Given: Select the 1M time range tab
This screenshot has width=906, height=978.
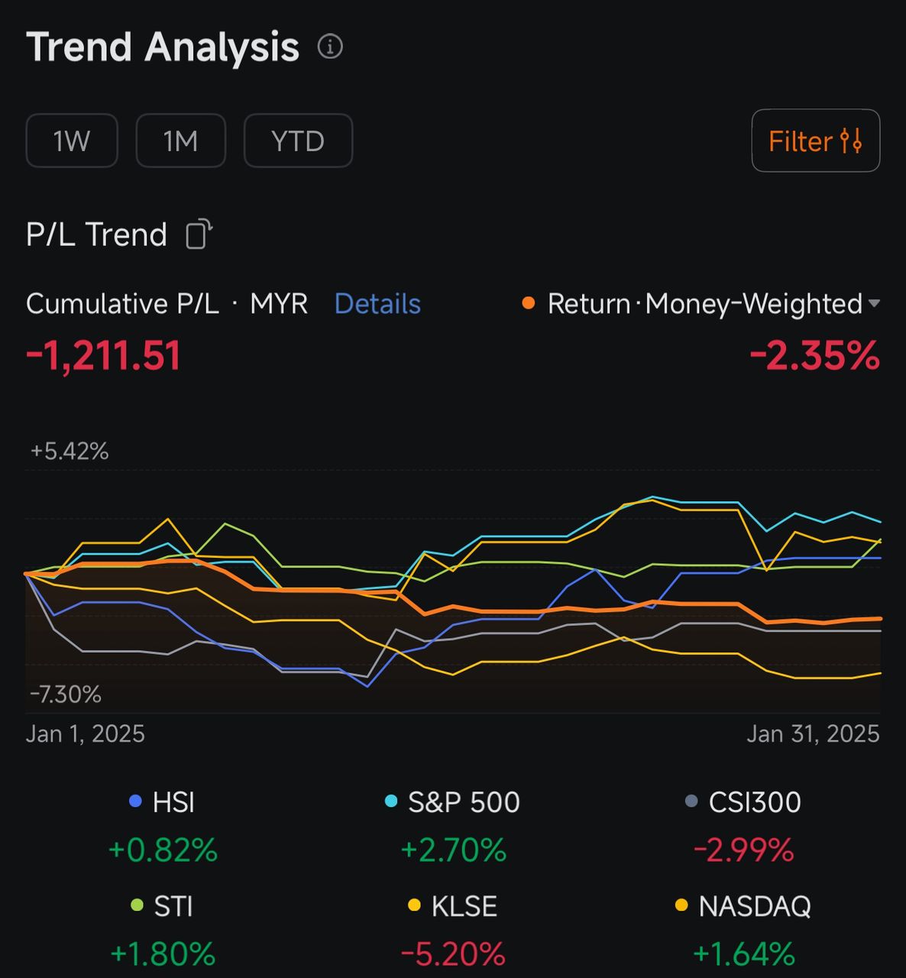Looking at the screenshot, I should click(x=181, y=141).
